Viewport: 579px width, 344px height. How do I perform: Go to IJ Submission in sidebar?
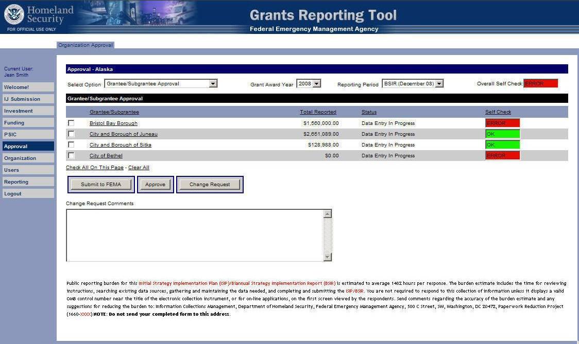click(28, 99)
